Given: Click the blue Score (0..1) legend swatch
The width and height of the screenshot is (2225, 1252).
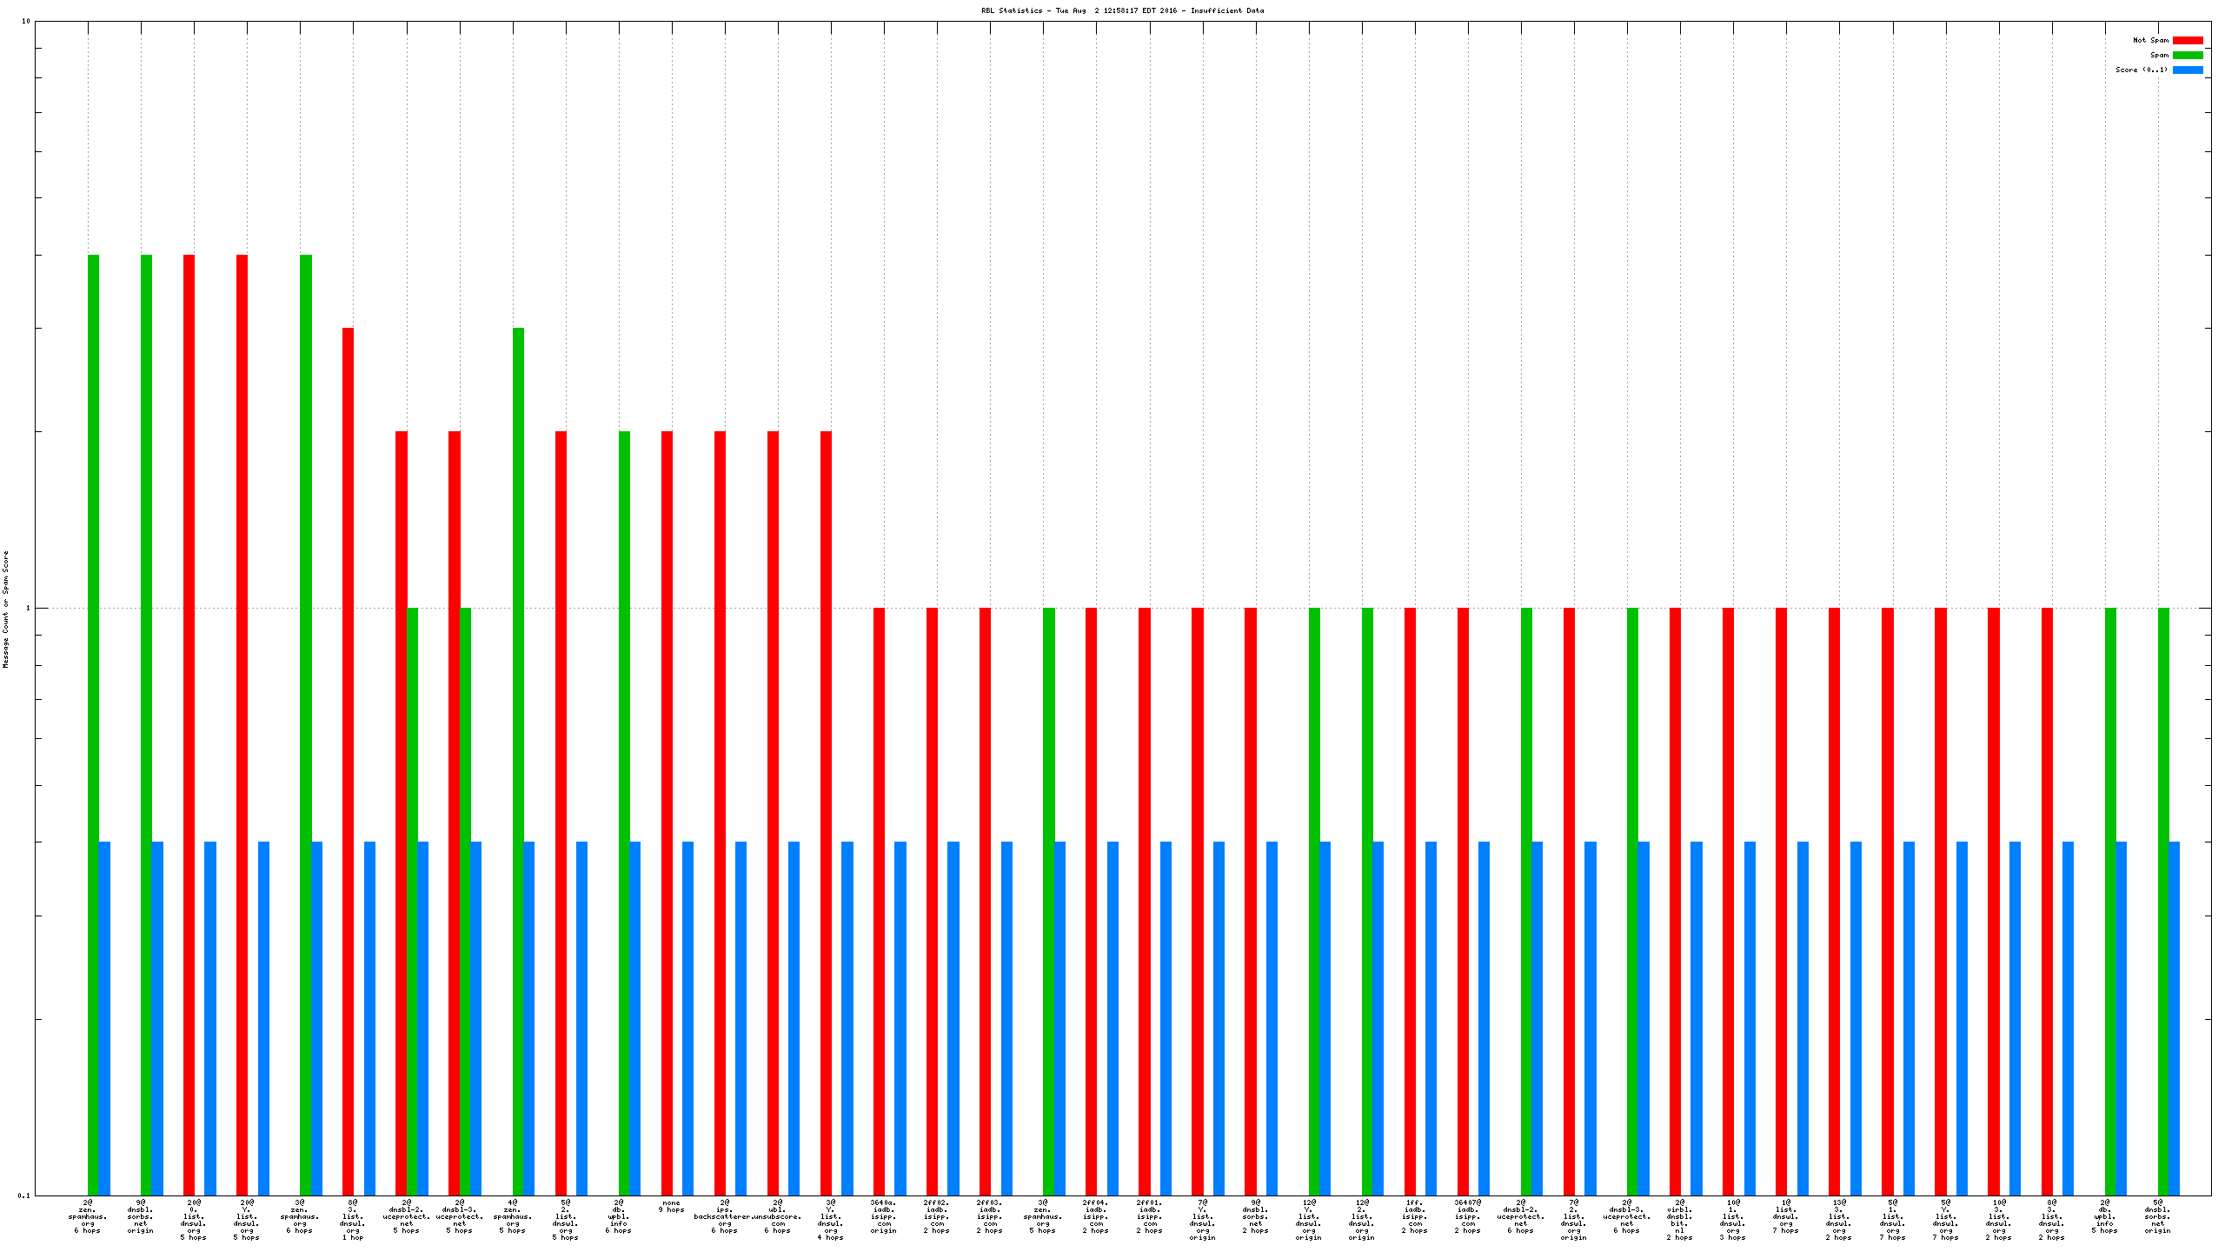Looking at the screenshot, I should tap(2188, 70).
